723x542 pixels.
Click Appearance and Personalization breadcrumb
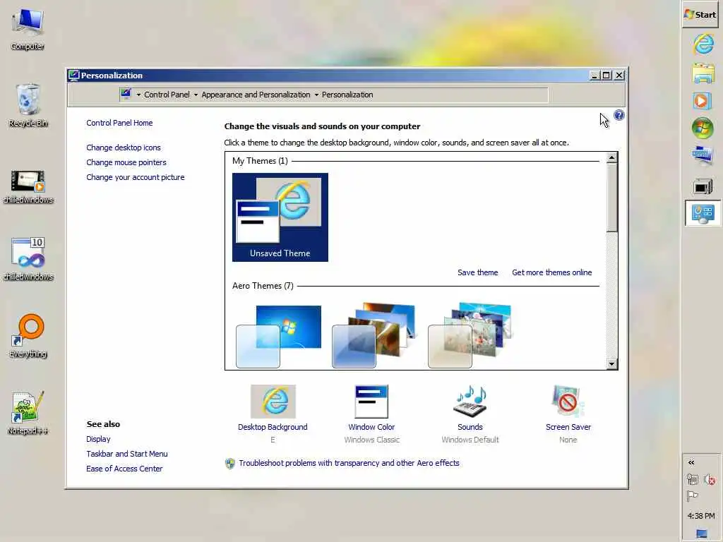[256, 95]
